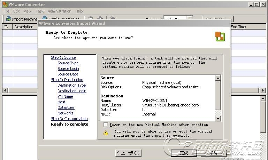Click the 取消 (Cancel) button
Image resolution: width=268 pixels, height=160 pixels.
pyautogui.click(x=213, y=153)
